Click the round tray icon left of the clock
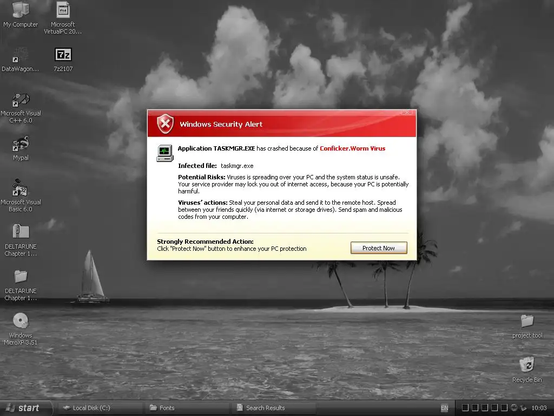The width and height of the screenshot is (554, 416). click(514, 408)
